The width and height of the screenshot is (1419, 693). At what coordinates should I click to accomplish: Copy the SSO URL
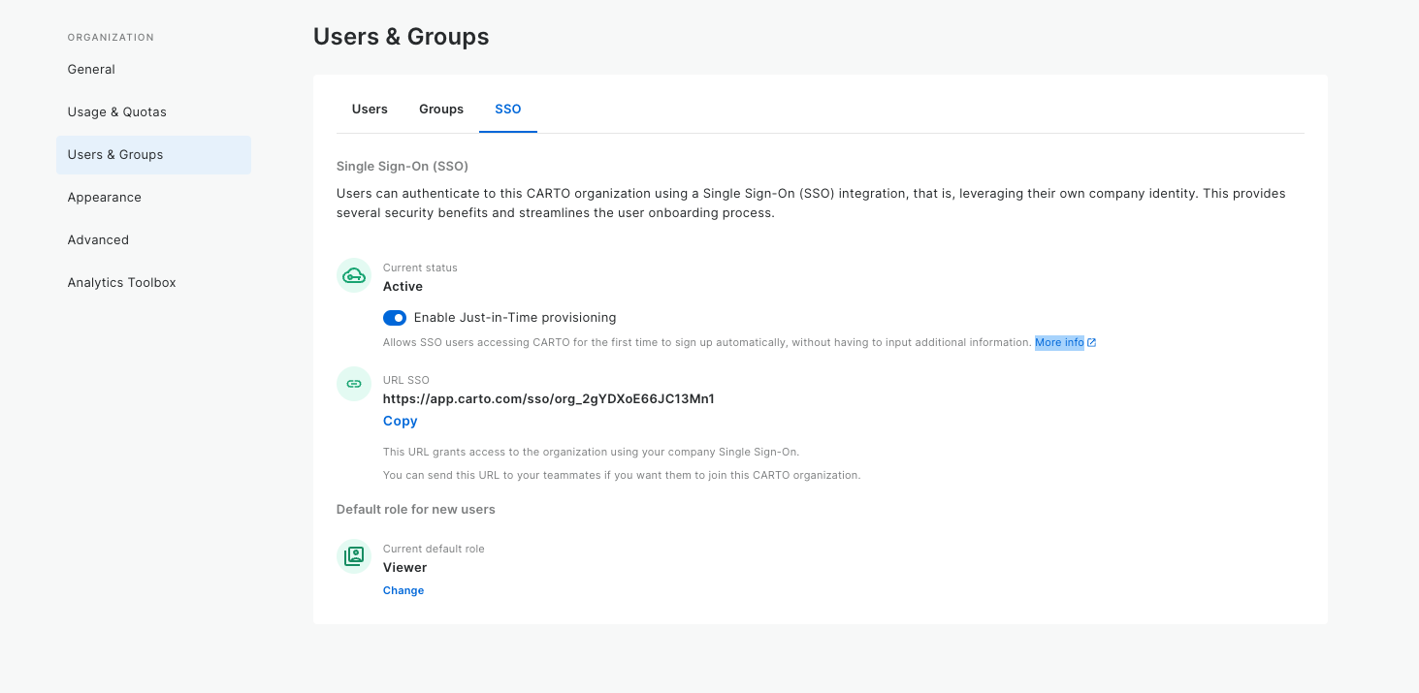(x=400, y=422)
